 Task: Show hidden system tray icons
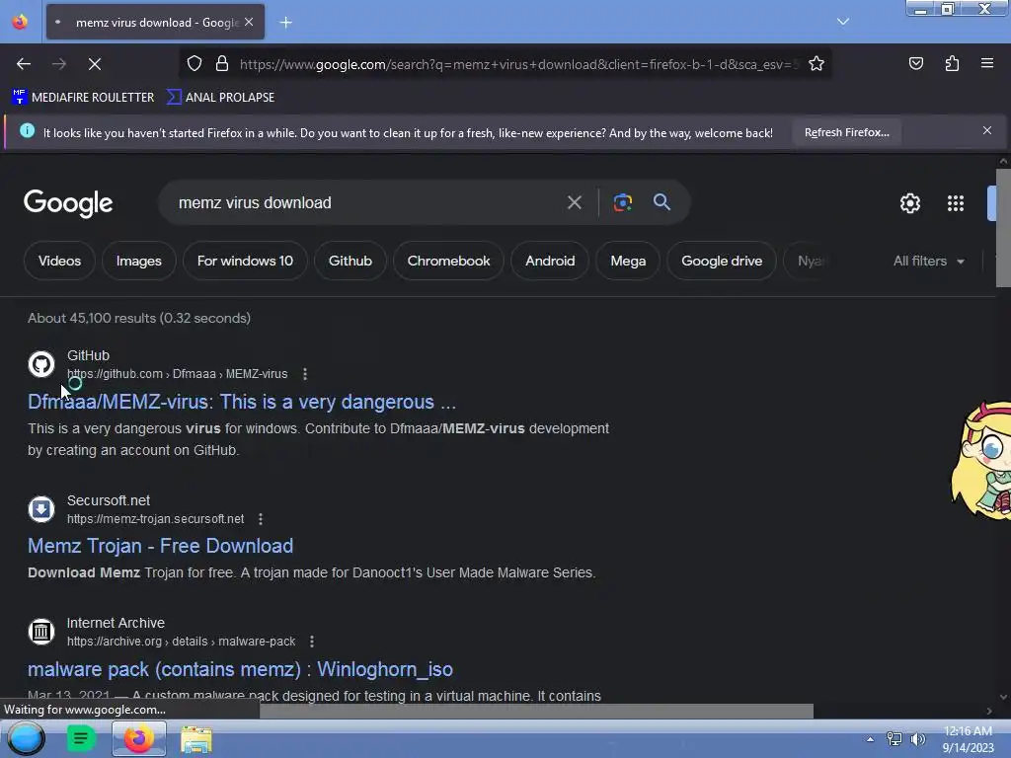pos(870,739)
